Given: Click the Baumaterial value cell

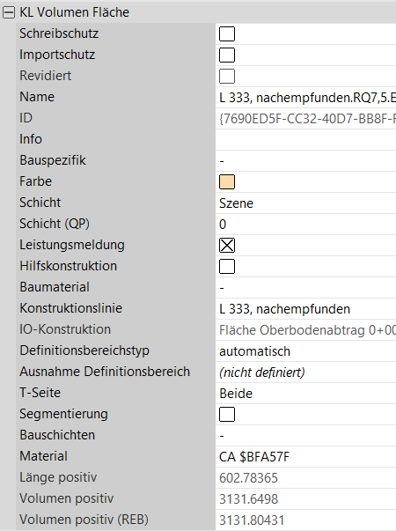Looking at the screenshot, I should (x=306, y=287).
